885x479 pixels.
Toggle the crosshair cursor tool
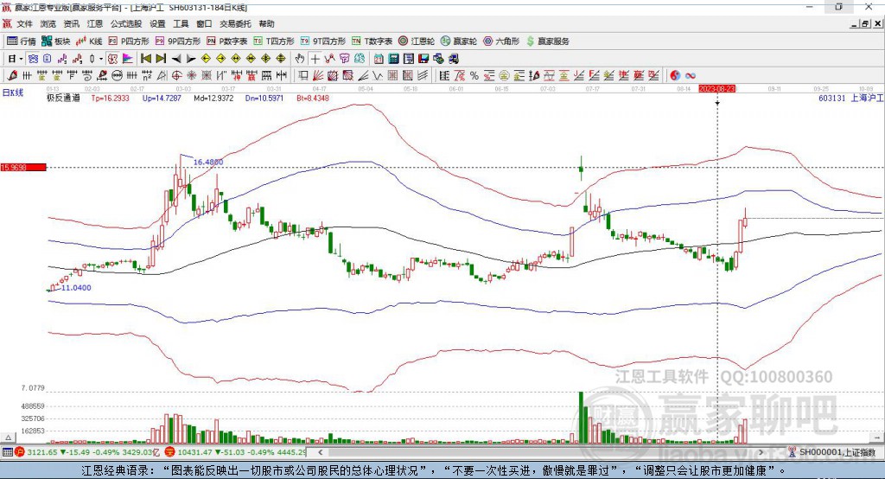tap(315, 59)
